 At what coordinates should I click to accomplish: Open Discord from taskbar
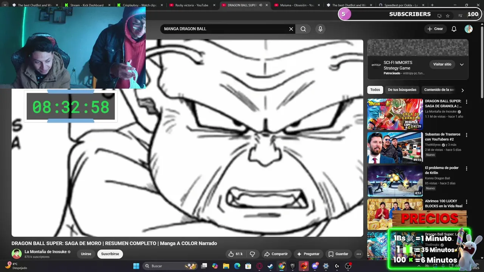pos(315,266)
